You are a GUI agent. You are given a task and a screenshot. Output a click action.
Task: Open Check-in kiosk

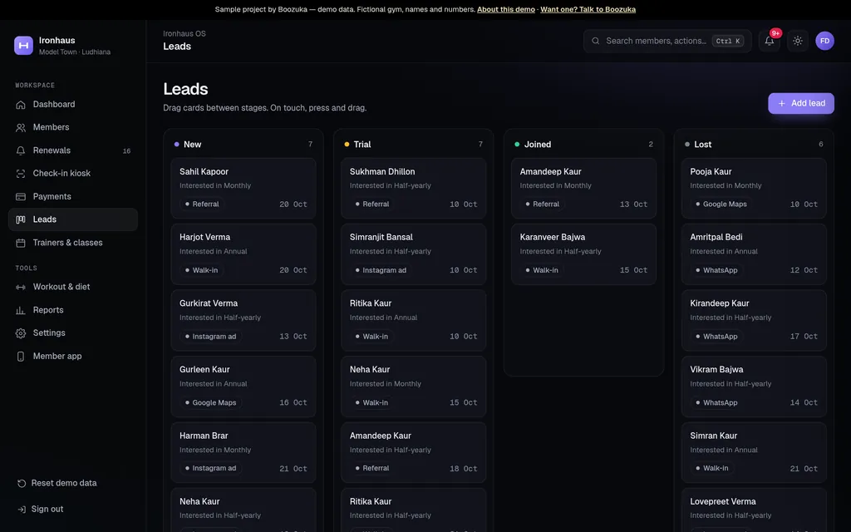(x=73, y=174)
